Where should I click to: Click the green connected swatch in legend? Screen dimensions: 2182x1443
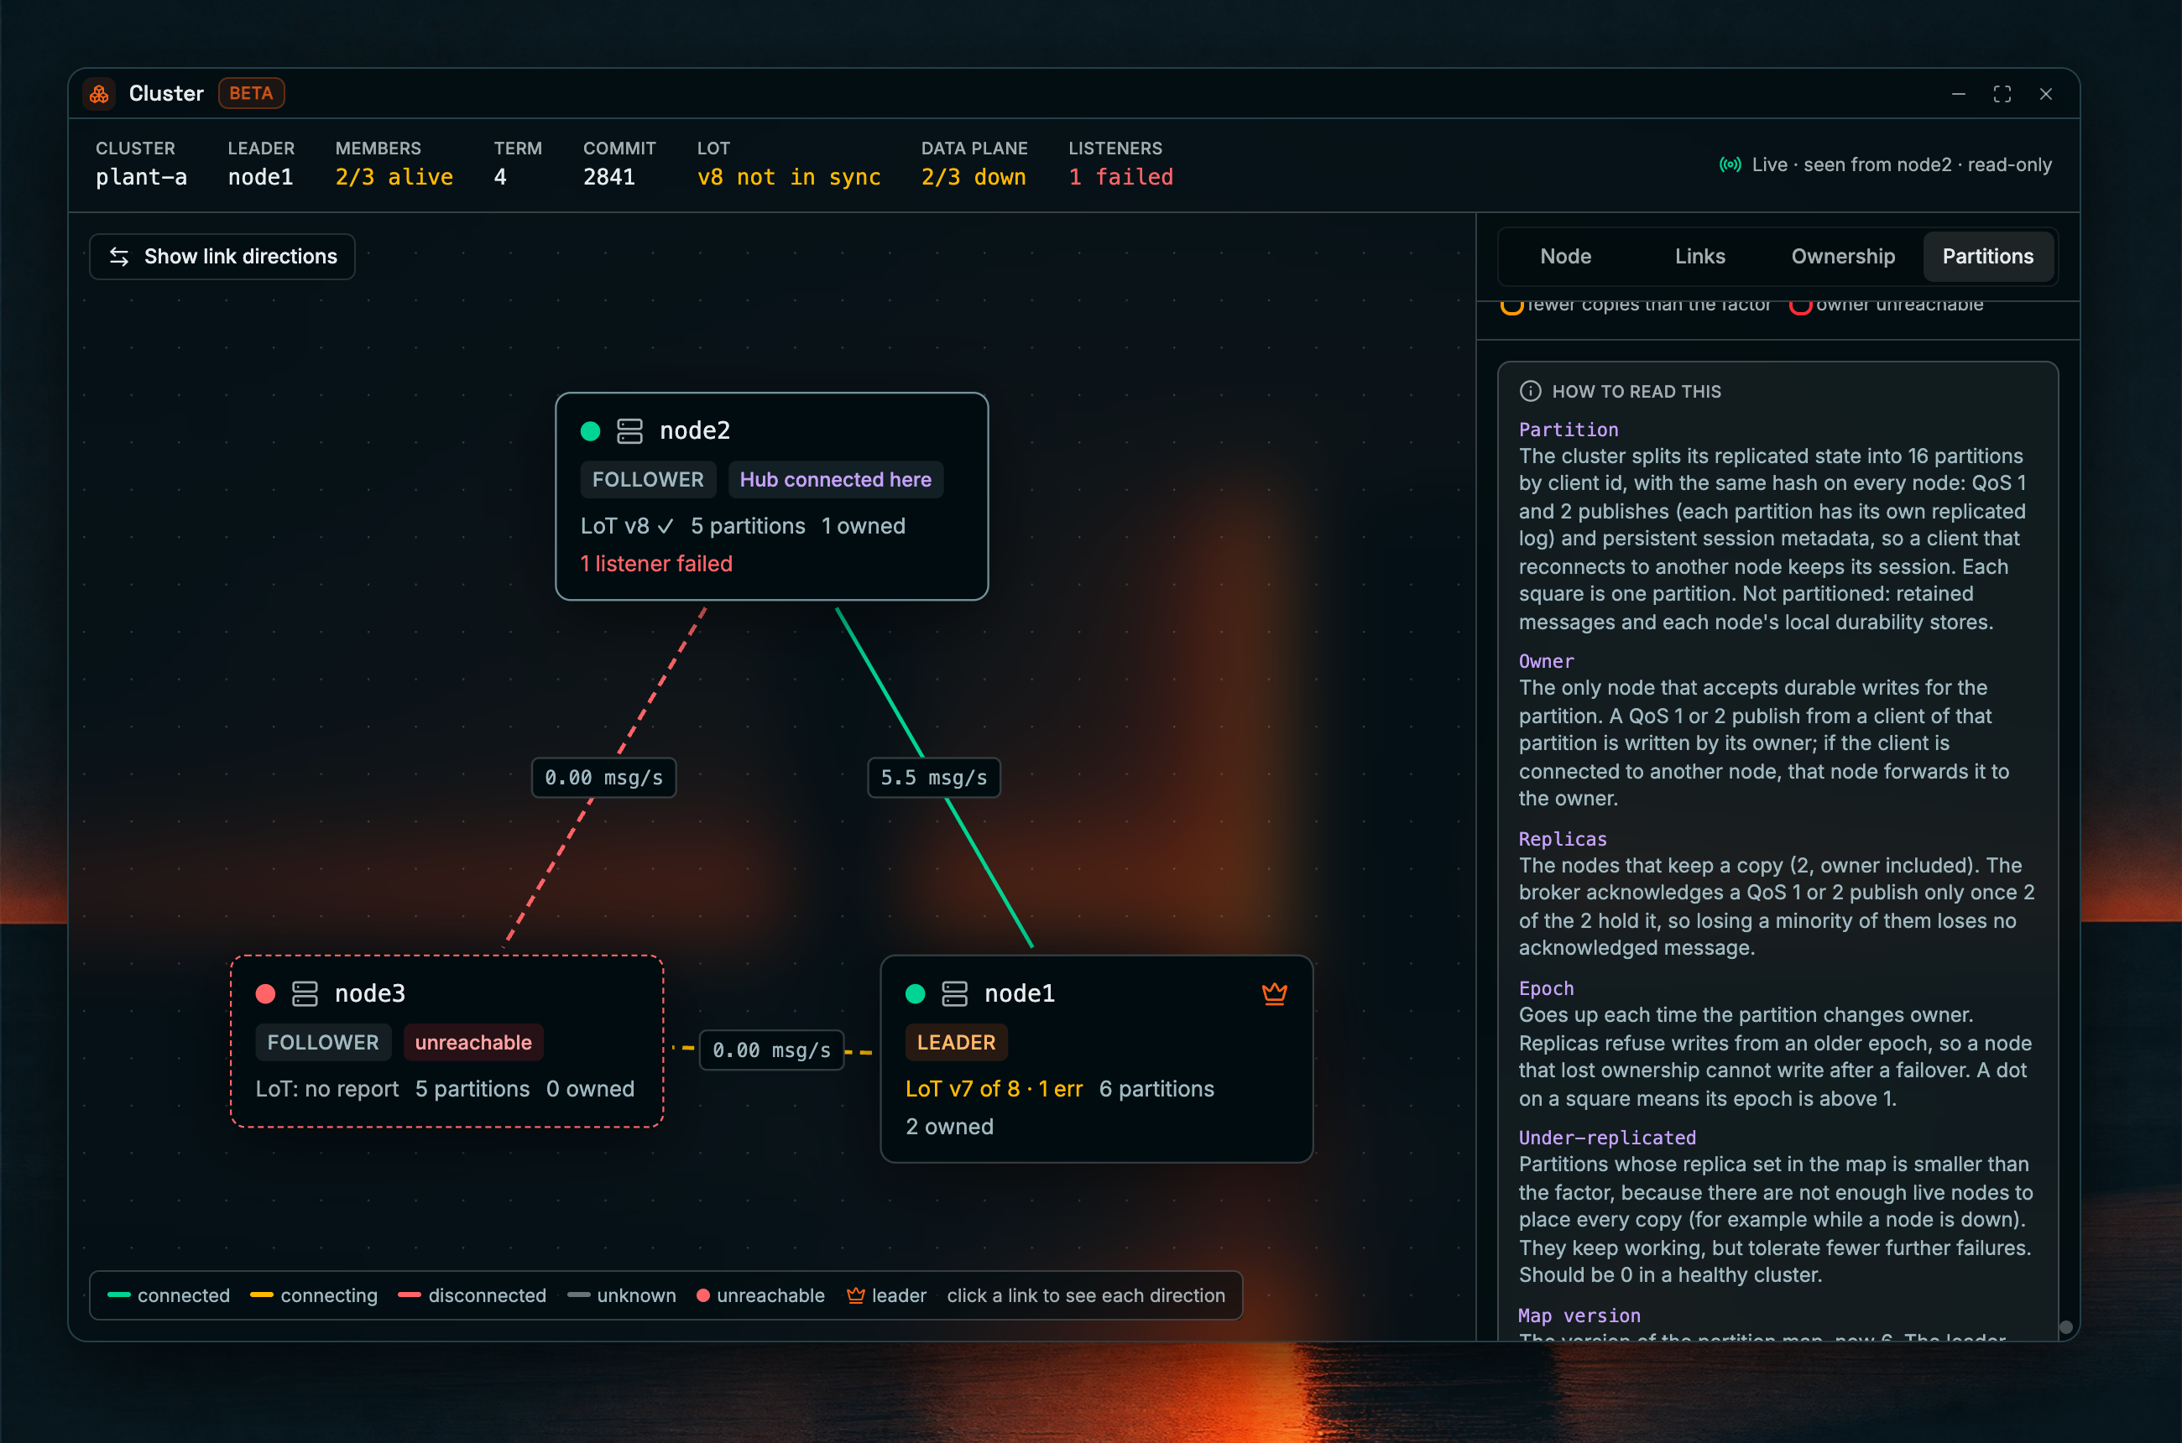(119, 1295)
